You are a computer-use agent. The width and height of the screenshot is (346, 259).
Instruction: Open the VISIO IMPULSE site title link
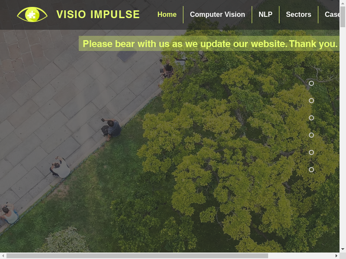pos(98,15)
